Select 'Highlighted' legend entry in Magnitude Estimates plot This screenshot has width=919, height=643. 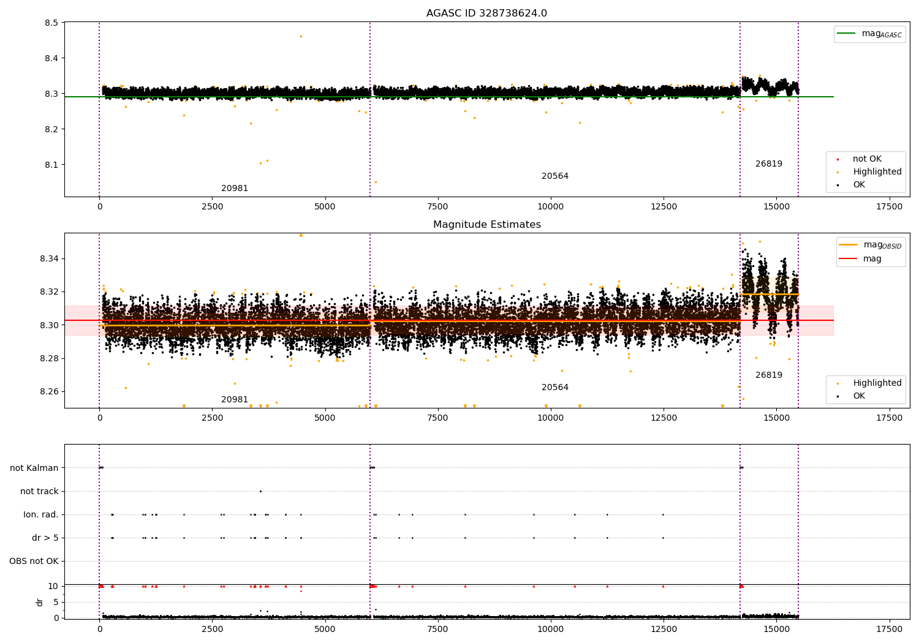(877, 383)
